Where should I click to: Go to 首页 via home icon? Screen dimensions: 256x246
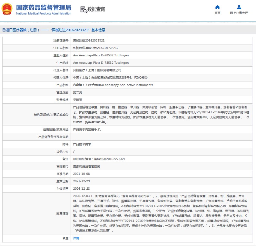point(217,7)
